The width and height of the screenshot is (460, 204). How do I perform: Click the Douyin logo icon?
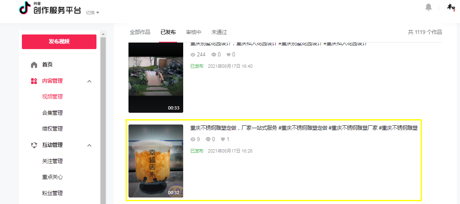click(x=25, y=8)
